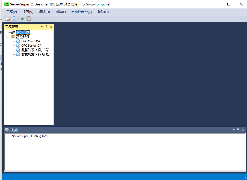Toggle auto-hide pin on 调试输出 panel
The height and width of the screenshot is (180, 247).
click(x=238, y=130)
